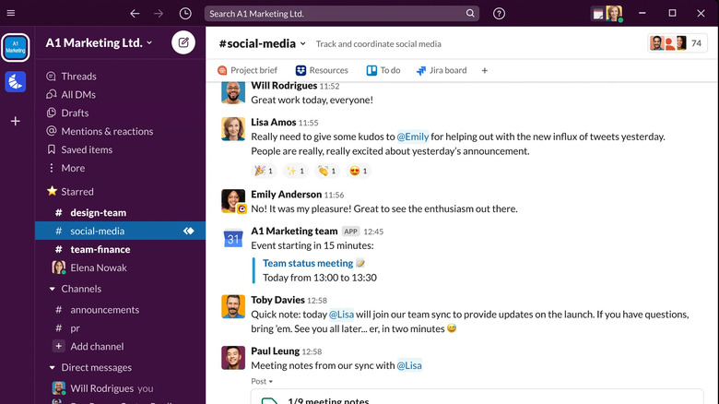Click the compose new message icon
Screen dimensions: 719x404
(183, 42)
